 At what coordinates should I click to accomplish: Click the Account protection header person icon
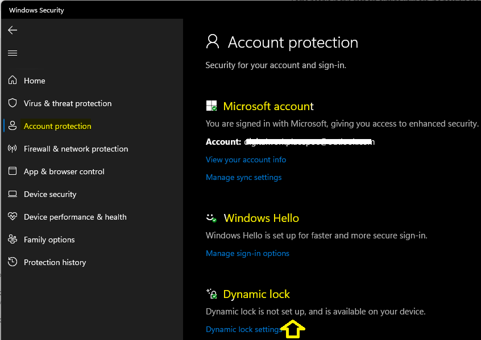coord(213,41)
